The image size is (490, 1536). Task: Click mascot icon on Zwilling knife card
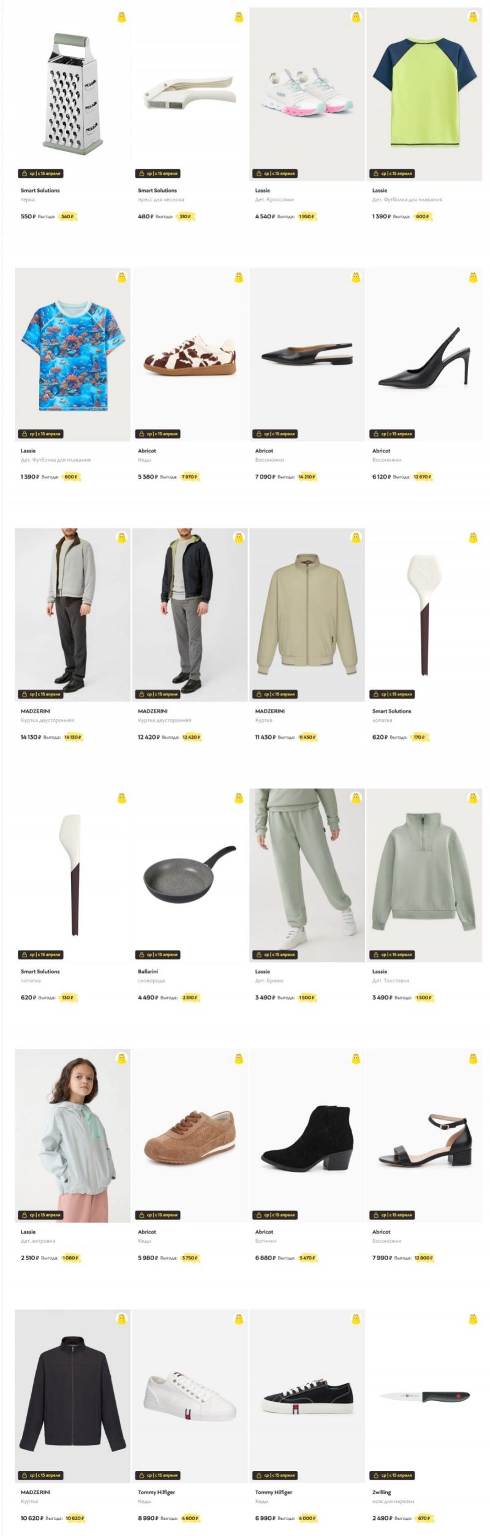(x=473, y=1318)
